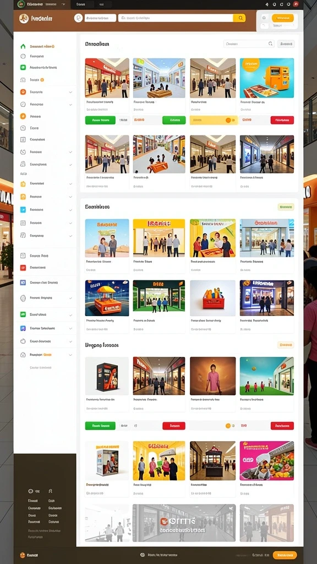The image size is (317, 564).
Task: Click the orange button in the bottom bar
Action: tap(285, 555)
